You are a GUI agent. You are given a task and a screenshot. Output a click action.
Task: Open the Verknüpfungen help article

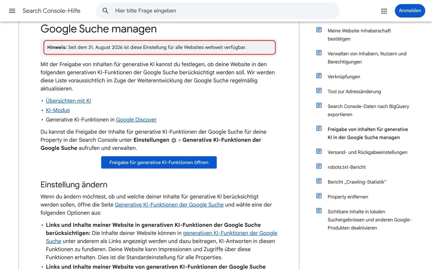tap(344, 77)
